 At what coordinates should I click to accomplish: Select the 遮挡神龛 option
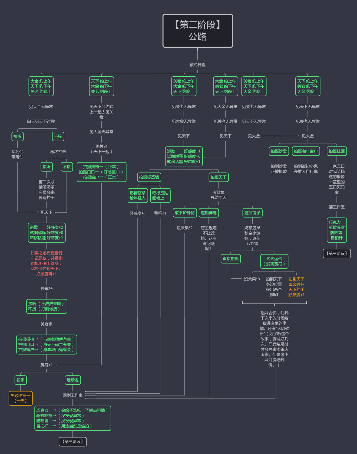pos(209,213)
